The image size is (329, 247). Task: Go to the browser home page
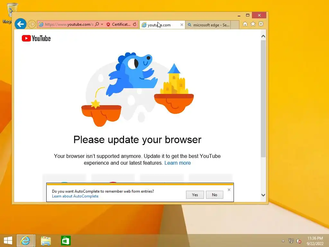245,24
